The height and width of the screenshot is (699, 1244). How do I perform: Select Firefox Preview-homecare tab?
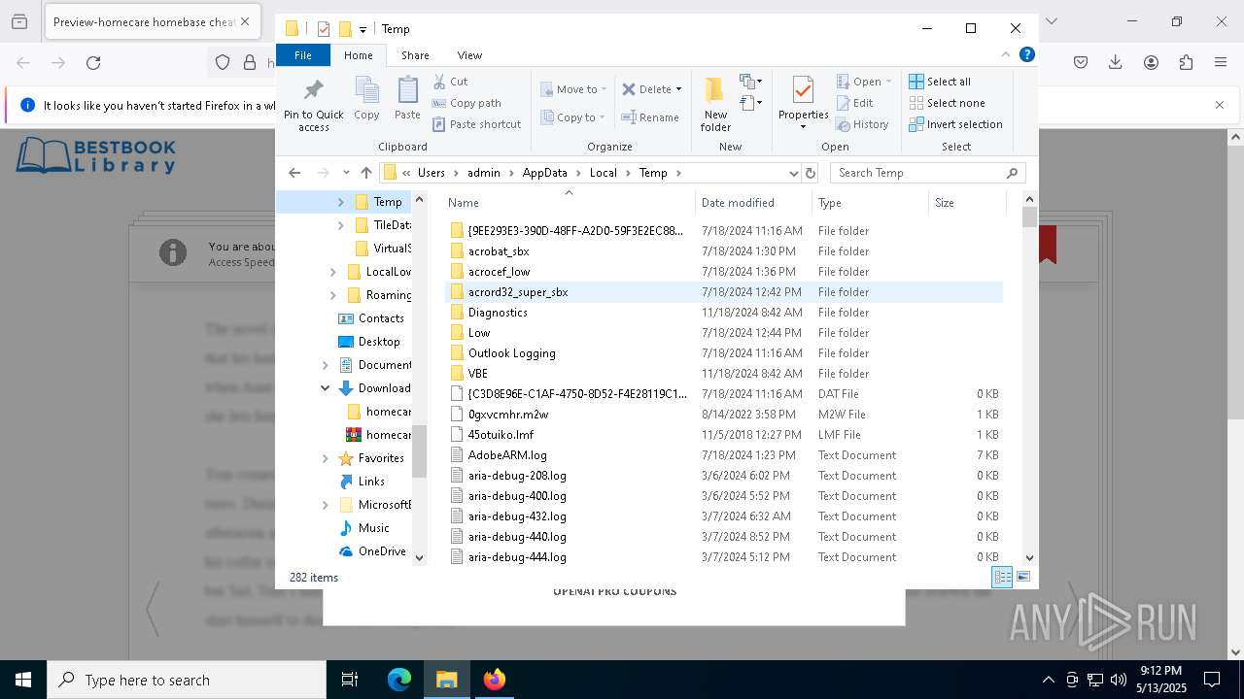(x=152, y=21)
